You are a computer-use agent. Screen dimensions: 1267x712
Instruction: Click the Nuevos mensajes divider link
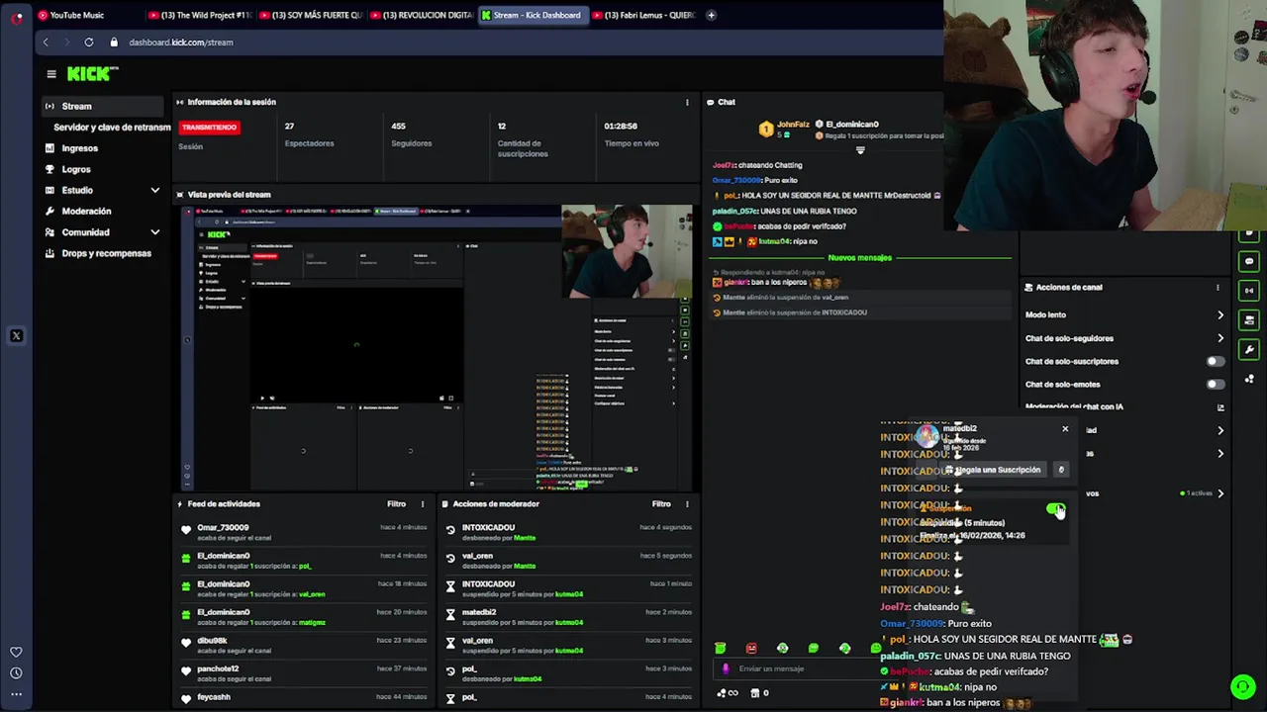[859, 258]
